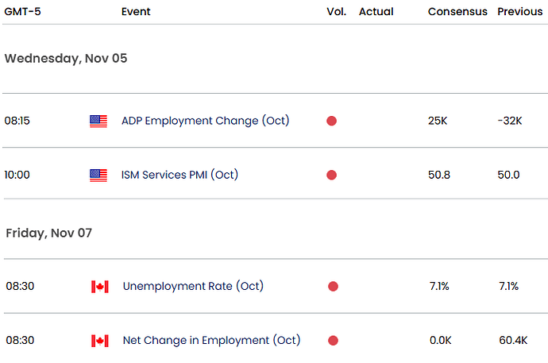Click the US flag beside ADP Employment Change
Image resolution: width=548 pixels, height=363 pixels.
tap(98, 122)
